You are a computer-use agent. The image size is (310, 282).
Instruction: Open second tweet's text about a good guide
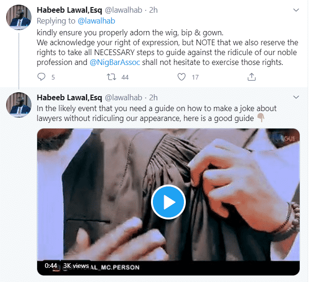pos(155,113)
